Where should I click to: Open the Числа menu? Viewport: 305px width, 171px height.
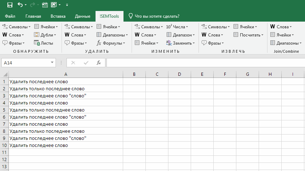click(x=177, y=27)
